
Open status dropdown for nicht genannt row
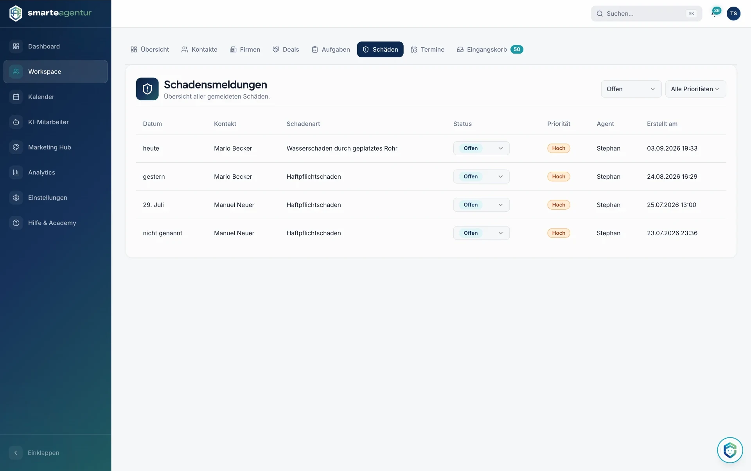point(481,233)
